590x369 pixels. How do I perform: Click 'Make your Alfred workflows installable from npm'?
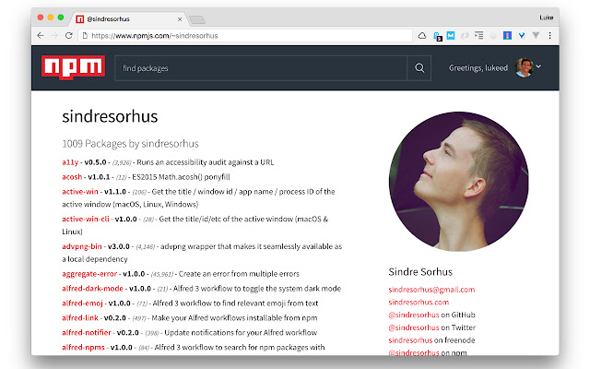[x=234, y=317]
